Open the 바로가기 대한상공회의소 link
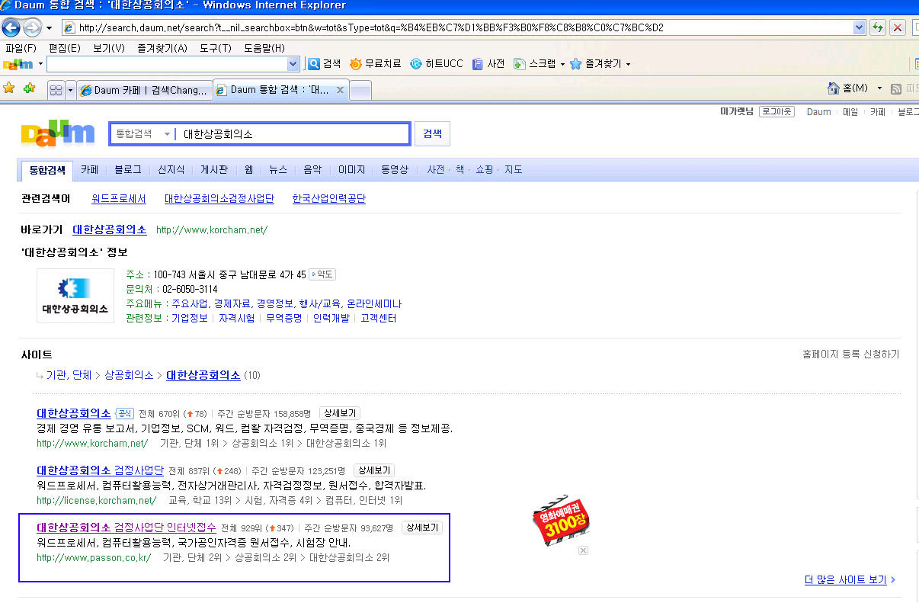Image resolution: width=919 pixels, height=603 pixels. click(x=110, y=229)
